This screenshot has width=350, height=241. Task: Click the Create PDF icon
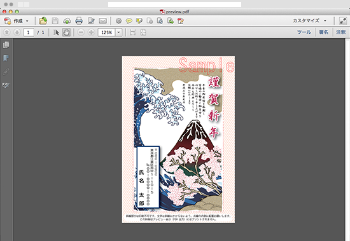pos(8,21)
